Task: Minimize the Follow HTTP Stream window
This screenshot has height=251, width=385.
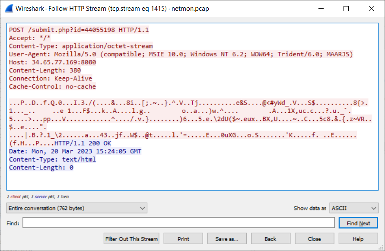Action: [321, 9]
